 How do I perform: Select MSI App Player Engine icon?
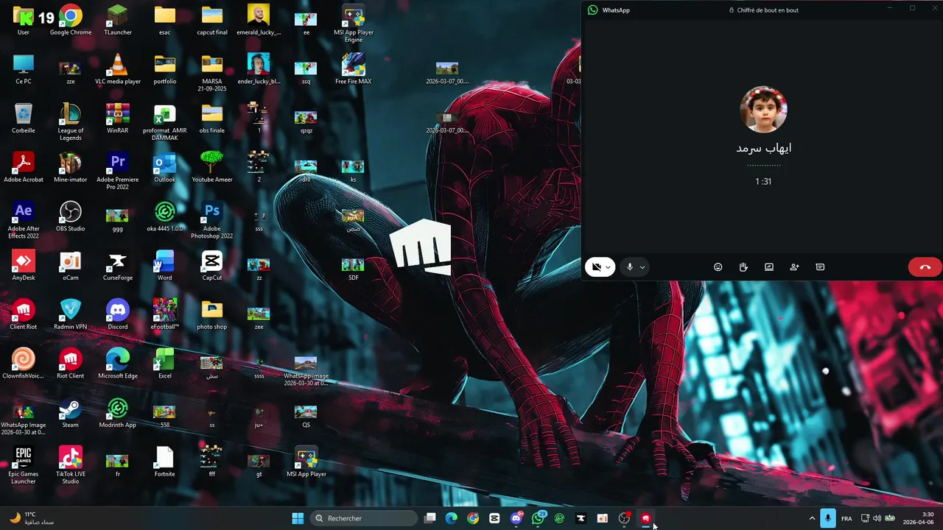pos(354,24)
